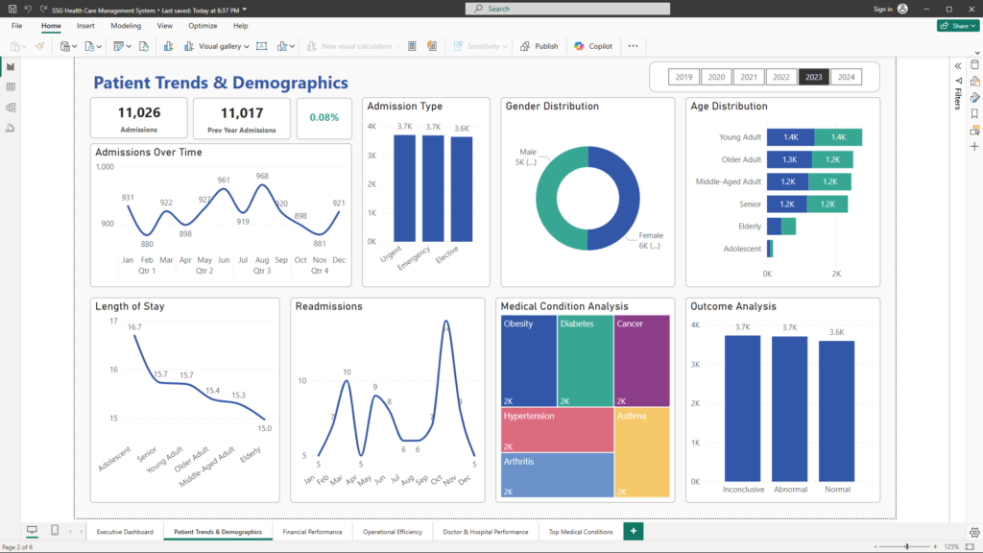Adjust the zoom slider in status bar
983x553 pixels.
[x=907, y=546]
